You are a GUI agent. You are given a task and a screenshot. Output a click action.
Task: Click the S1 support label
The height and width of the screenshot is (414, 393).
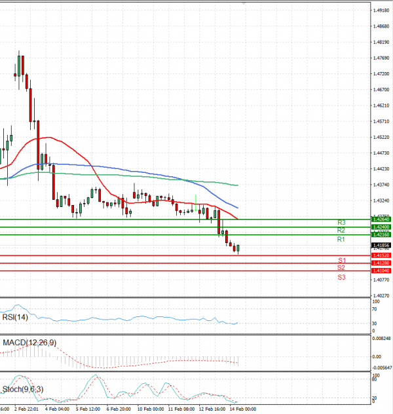342,260
